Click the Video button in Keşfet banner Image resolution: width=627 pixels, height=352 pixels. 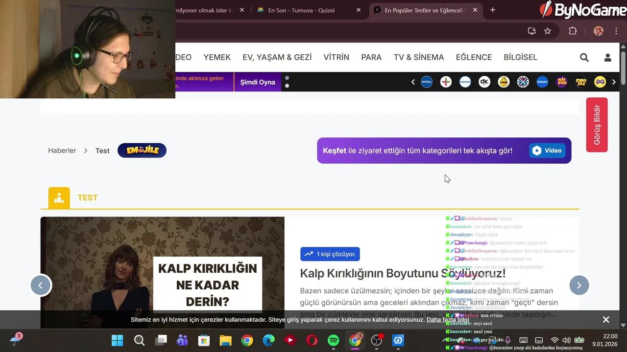pos(547,151)
